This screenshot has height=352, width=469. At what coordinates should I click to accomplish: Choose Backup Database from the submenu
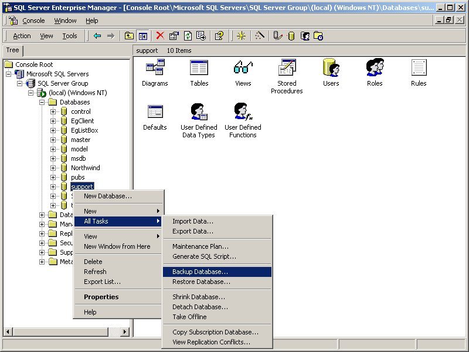click(x=200, y=272)
